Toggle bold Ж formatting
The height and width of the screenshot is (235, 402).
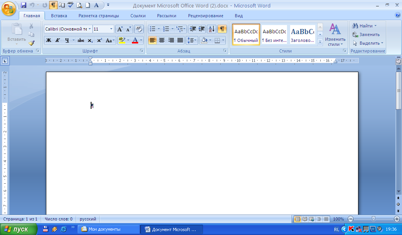(x=48, y=40)
